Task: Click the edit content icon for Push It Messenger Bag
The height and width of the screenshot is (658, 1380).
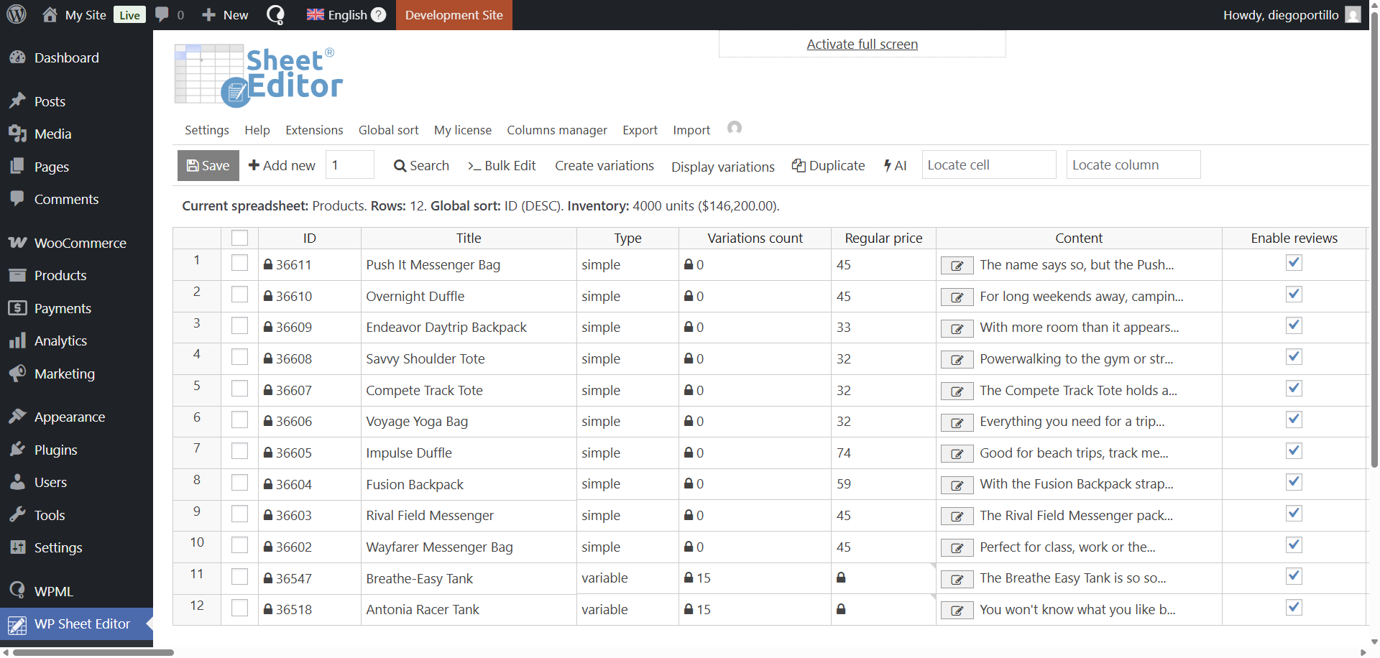Action: pos(957,266)
